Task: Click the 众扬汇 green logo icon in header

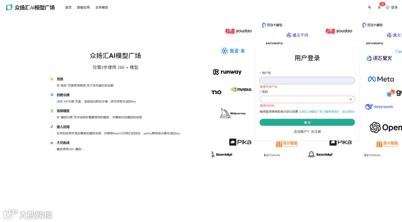Action: [x=9, y=7]
